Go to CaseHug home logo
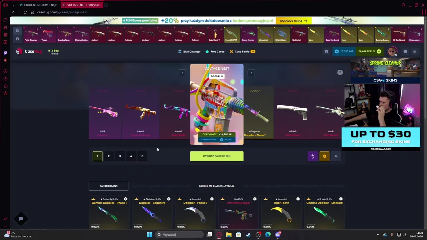The width and height of the screenshot is (427, 240). point(29,51)
